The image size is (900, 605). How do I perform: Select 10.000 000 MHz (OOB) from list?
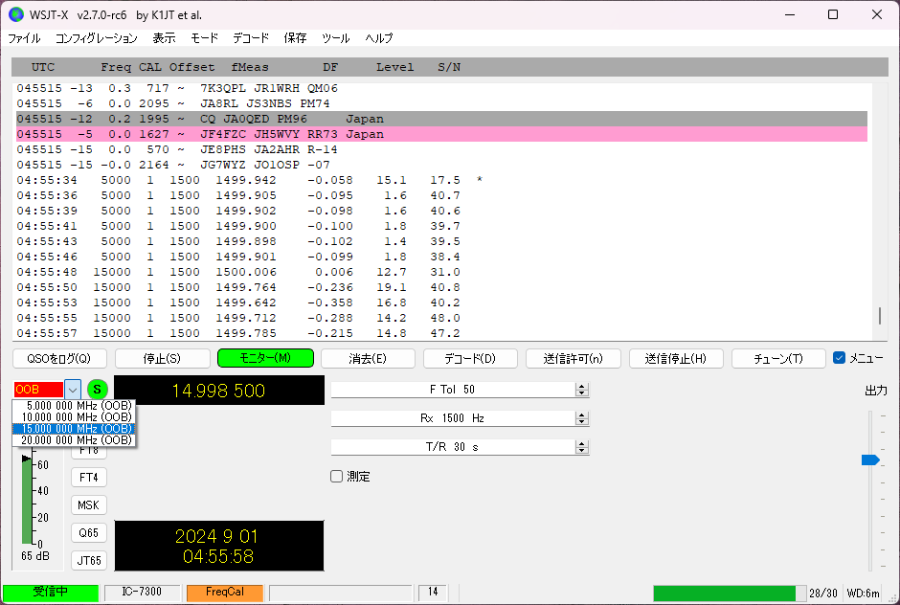pyautogui.click(x=74, y=417)
